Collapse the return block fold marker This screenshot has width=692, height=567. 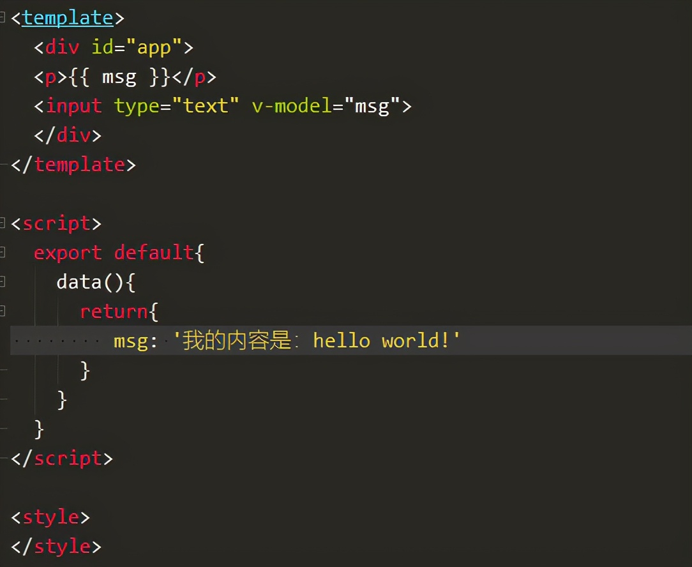click(2, 312)
